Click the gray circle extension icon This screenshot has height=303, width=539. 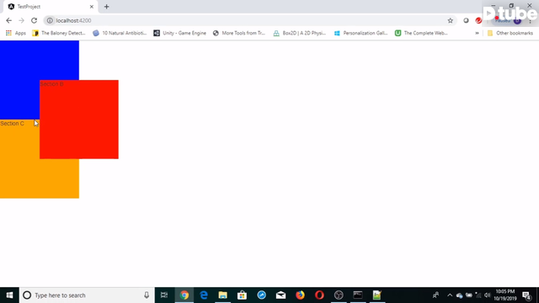[466, 20]
